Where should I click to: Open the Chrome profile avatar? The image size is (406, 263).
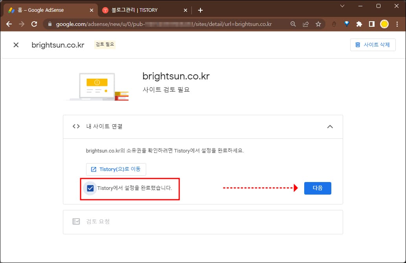384,24
